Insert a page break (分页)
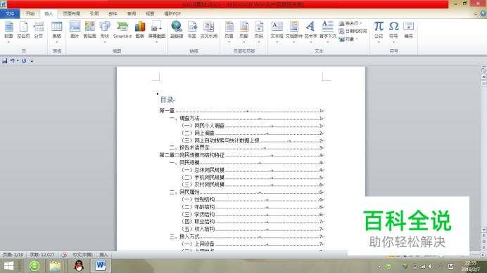 tap(38, 30)
